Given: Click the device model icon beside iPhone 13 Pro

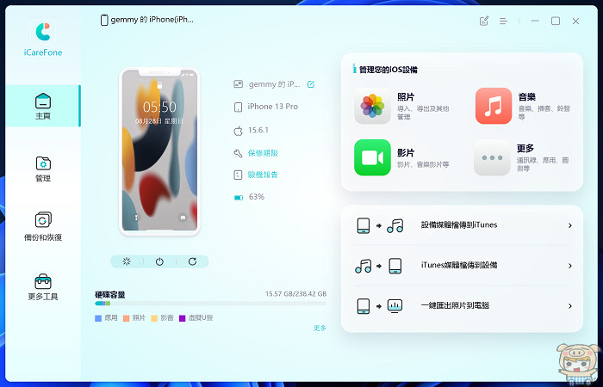Looking at the screenshot, I should click(x=238, y=107).
